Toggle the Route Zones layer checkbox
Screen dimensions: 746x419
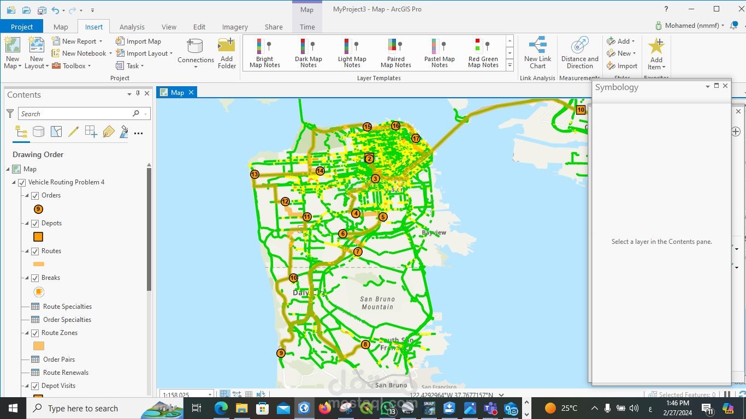tap(35, 333)
